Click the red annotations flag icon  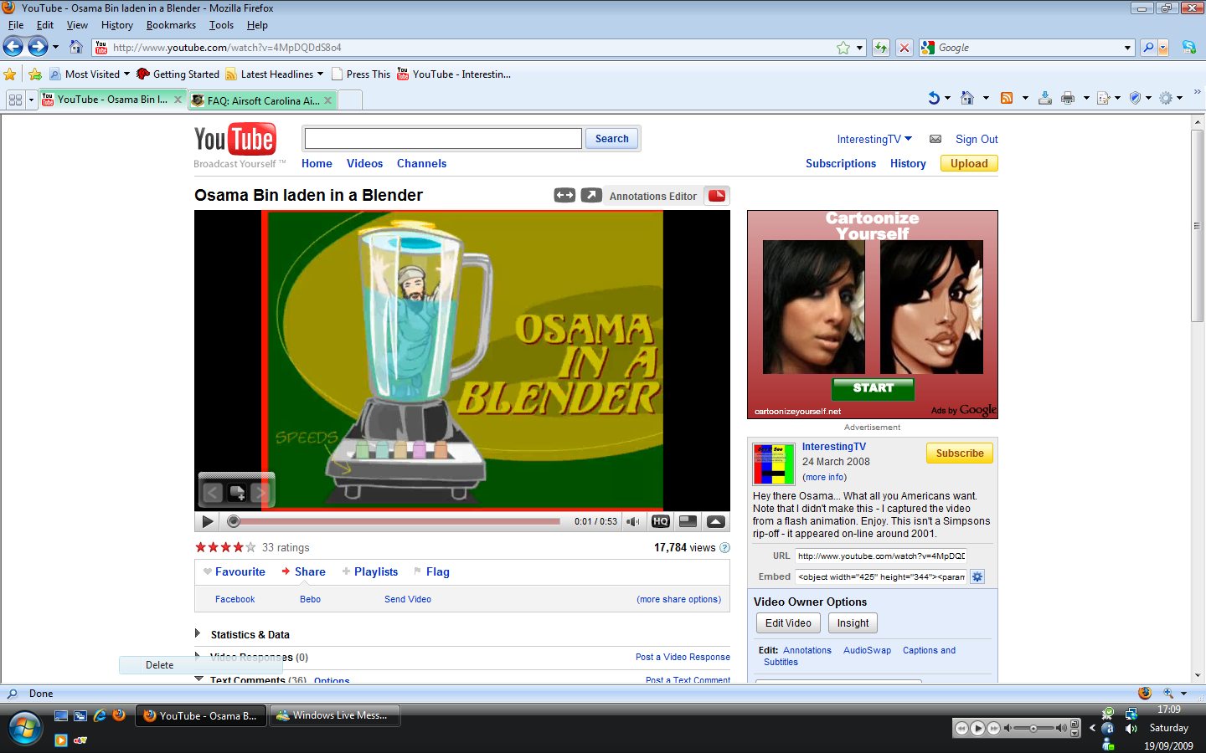pos(717,196)
